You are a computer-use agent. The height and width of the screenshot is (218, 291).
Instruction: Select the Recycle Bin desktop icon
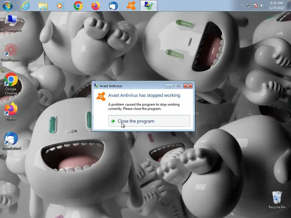tap(277, 200)
